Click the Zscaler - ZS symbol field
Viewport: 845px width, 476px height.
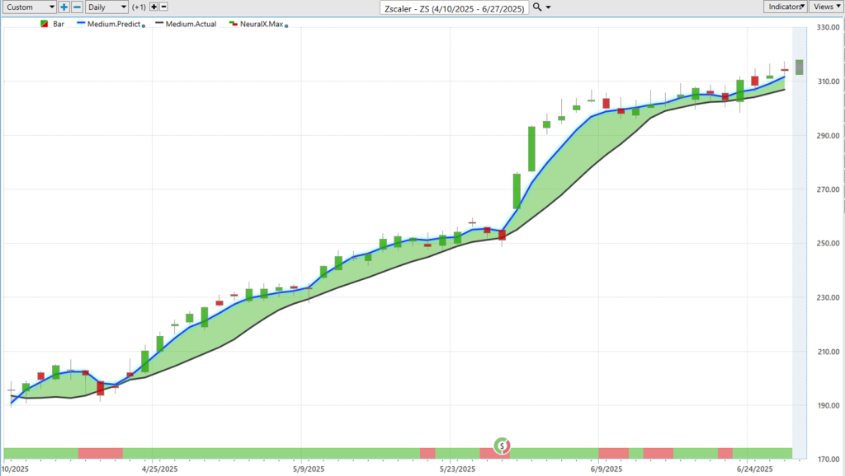455,8
